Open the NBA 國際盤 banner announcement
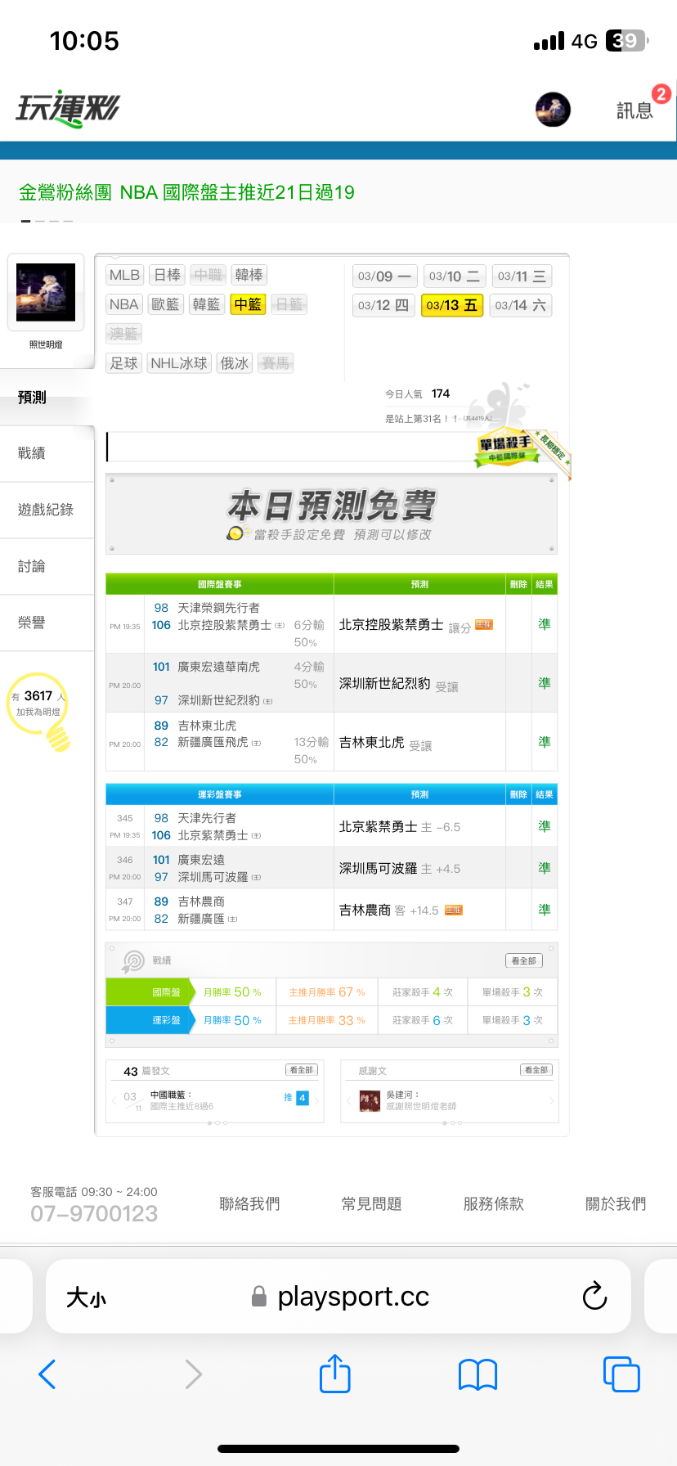 pyautogui.click(x=186, y=192)
